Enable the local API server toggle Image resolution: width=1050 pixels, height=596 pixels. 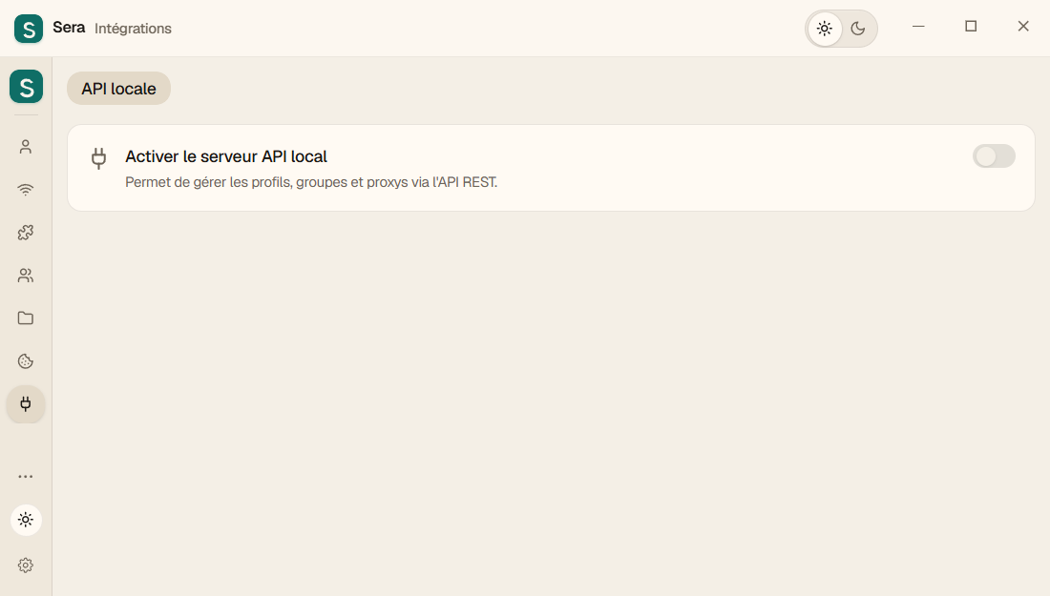[x=994, y=156]
